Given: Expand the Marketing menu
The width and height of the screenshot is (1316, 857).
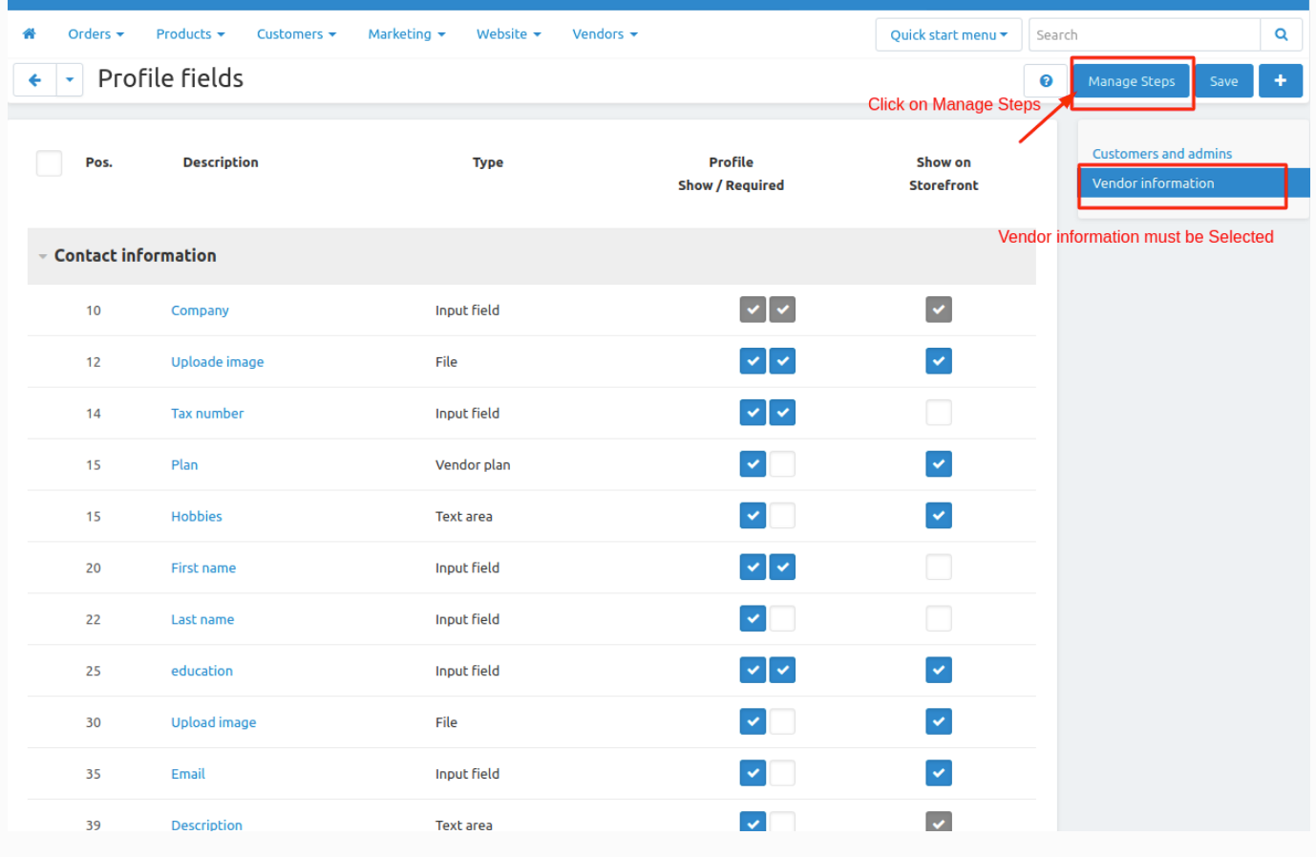Looking at the screenshot, I should (406, 34).
